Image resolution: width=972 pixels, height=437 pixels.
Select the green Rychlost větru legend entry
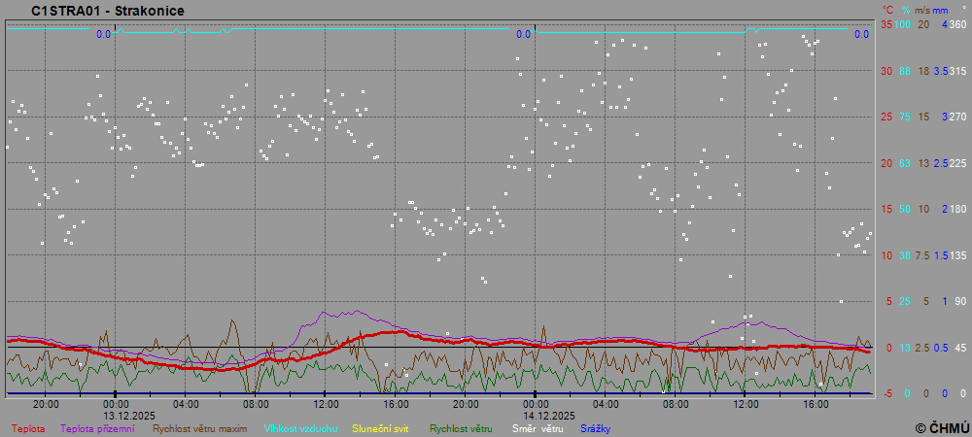[x=461, y=428]
